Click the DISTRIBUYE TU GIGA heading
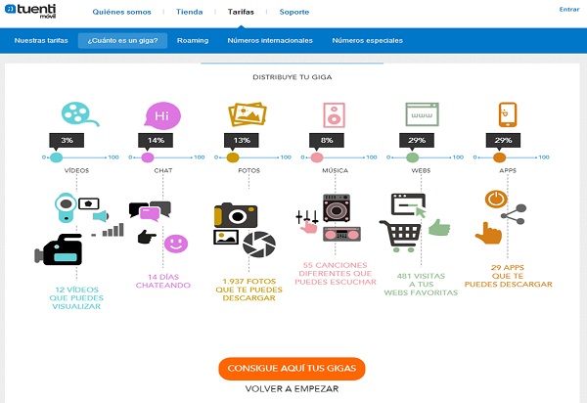Image resolution: width=587 pixels, height=403 pixels. [293, 77]
